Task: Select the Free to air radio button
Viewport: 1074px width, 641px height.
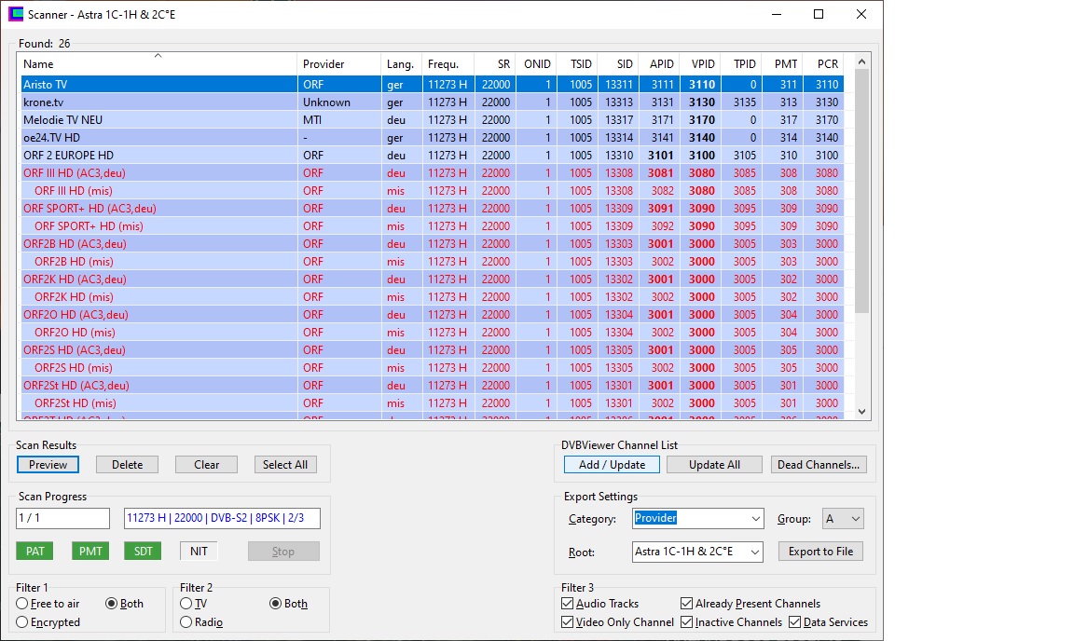Action: [22, 604]
